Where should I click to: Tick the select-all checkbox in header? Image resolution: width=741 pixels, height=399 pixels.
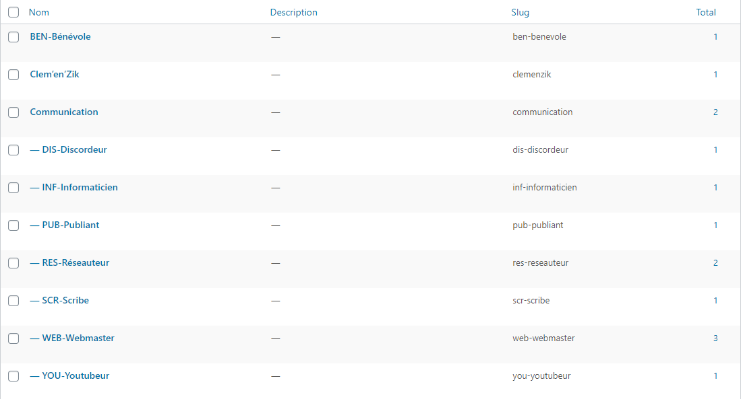coord(13,12)
